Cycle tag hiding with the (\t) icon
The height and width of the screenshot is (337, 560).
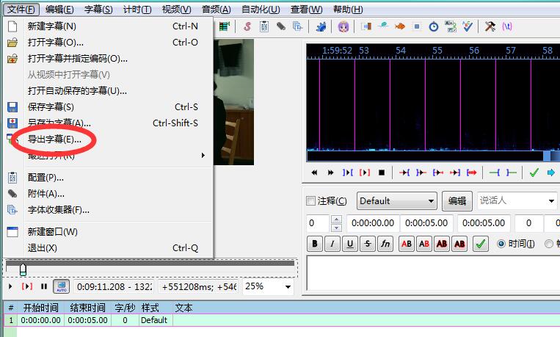coord(506,26)
